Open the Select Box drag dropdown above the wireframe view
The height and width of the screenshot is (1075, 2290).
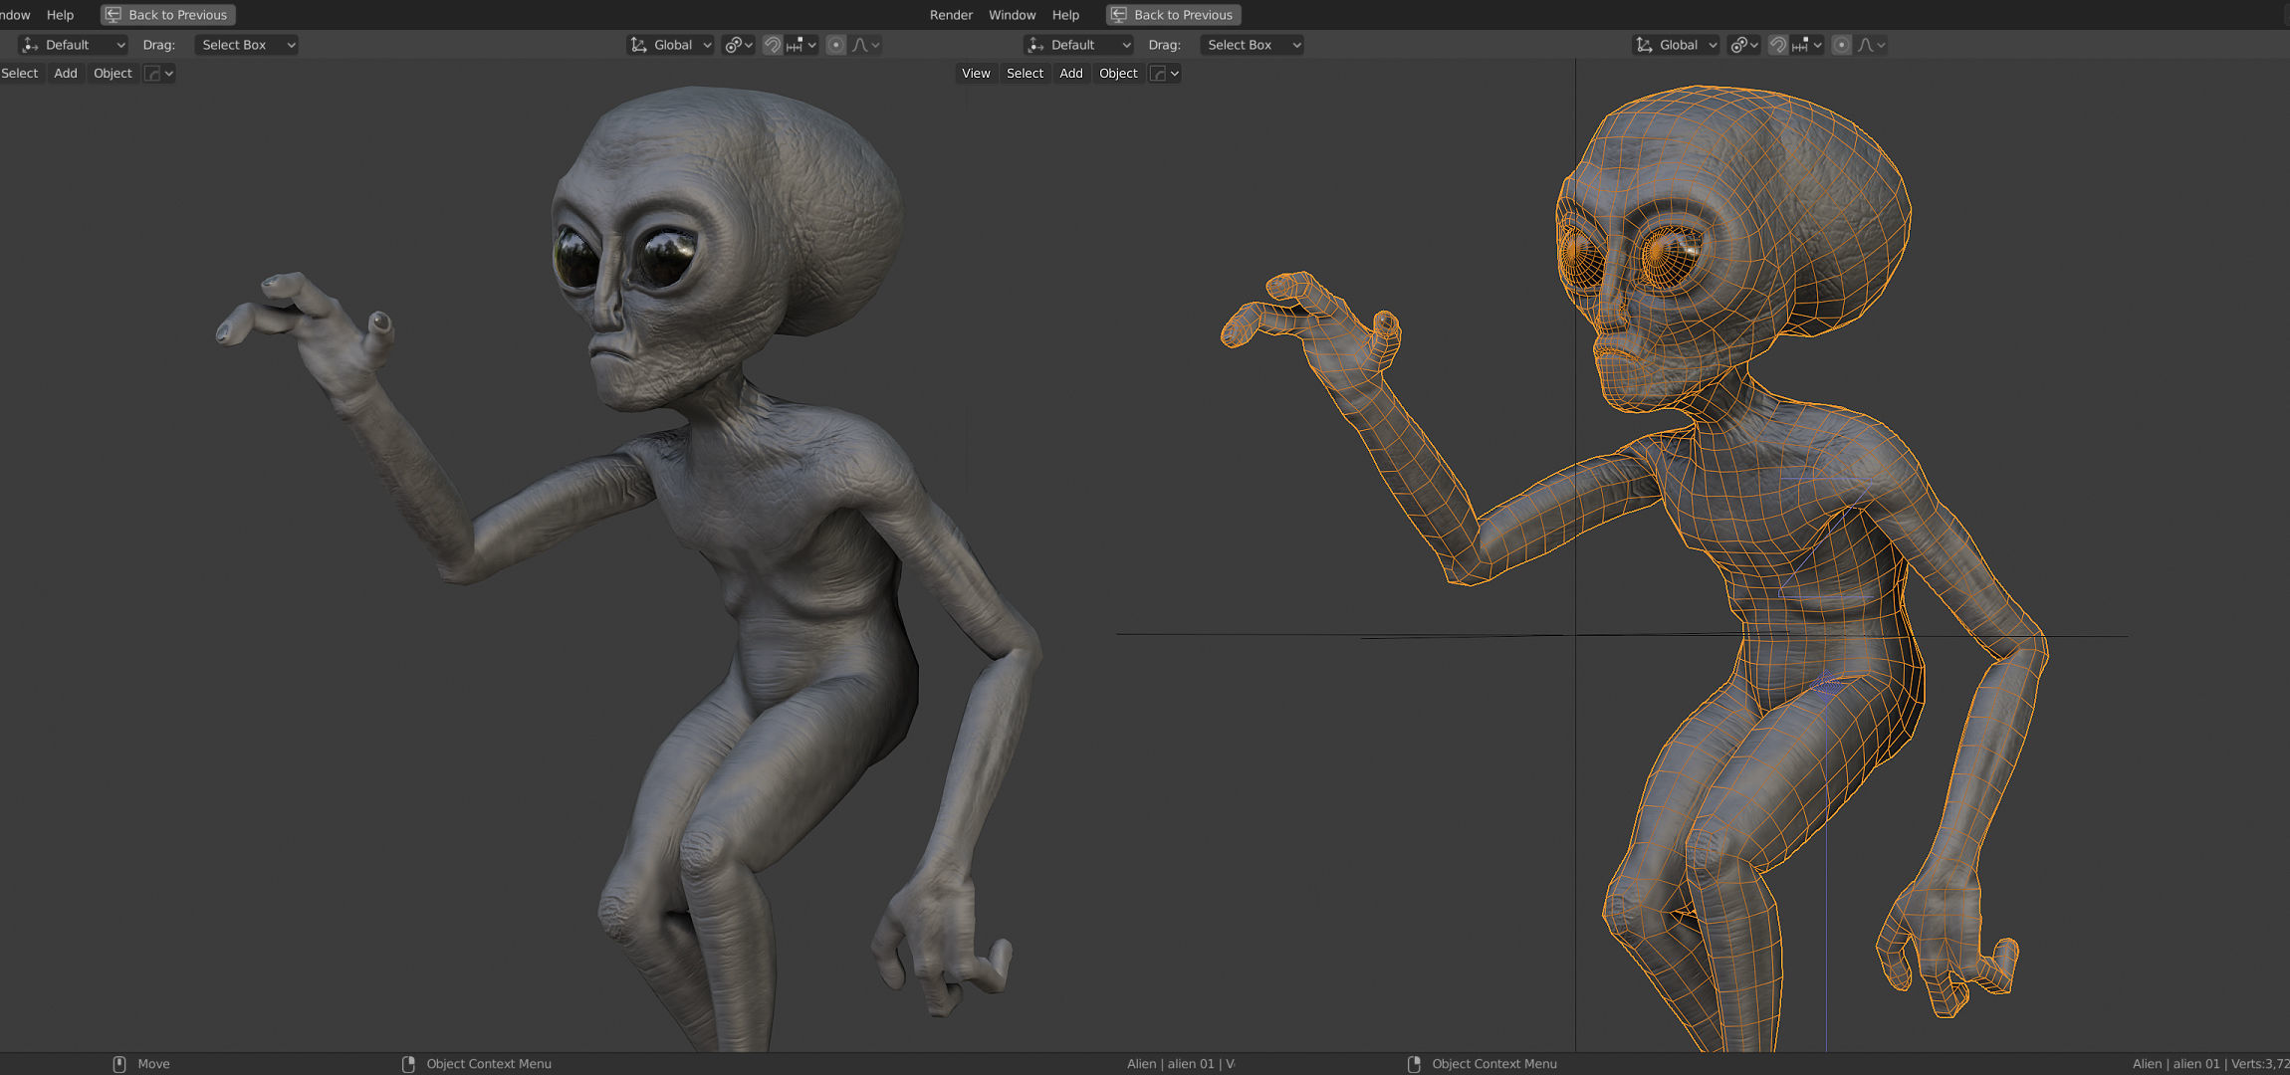pyautogui.click(x=1251, y=45)
